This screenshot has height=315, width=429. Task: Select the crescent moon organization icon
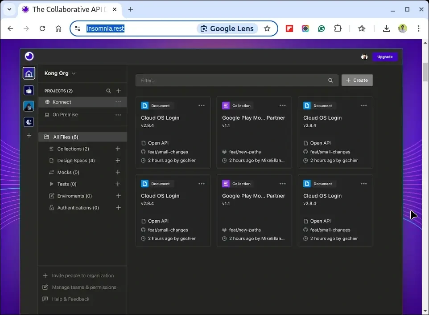(x=29, y=122)
